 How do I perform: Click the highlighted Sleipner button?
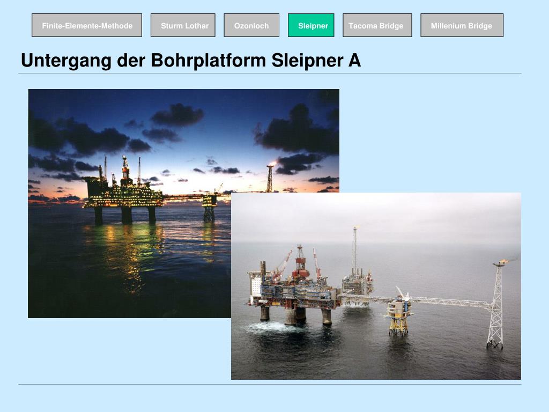point(311,25)
